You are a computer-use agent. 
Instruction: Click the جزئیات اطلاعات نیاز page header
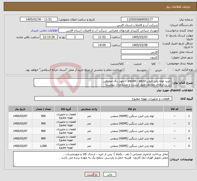(178, 7)
